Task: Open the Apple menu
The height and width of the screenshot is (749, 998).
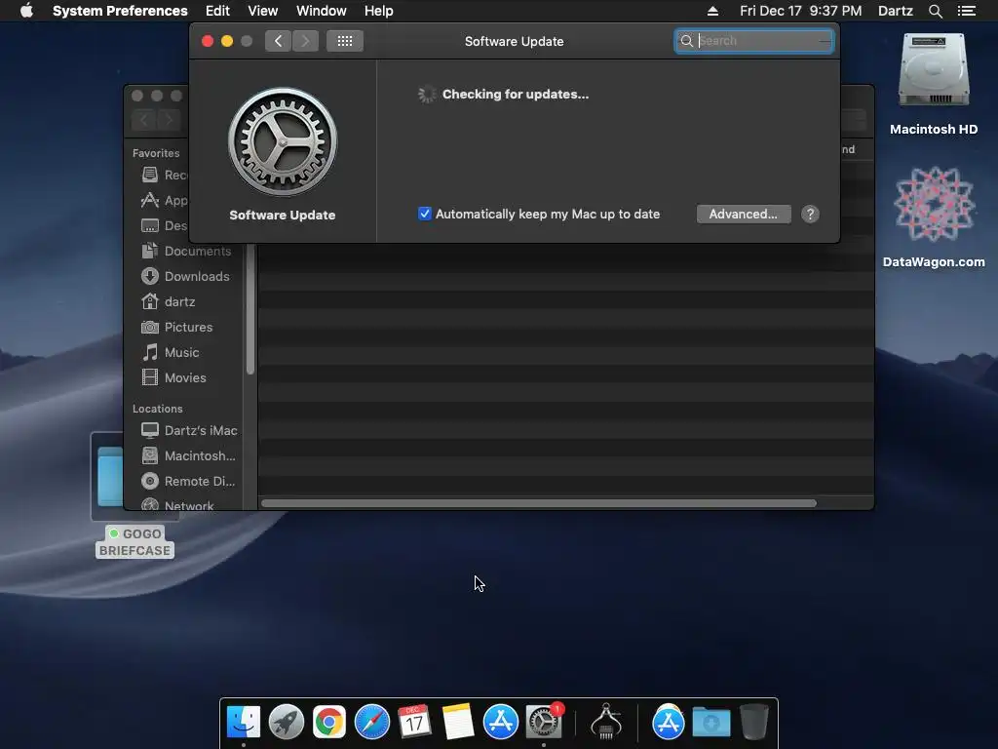Action: point(26,11)
